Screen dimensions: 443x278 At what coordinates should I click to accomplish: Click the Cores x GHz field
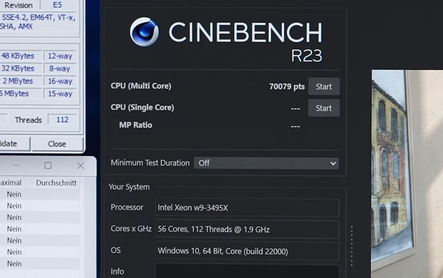247,229
